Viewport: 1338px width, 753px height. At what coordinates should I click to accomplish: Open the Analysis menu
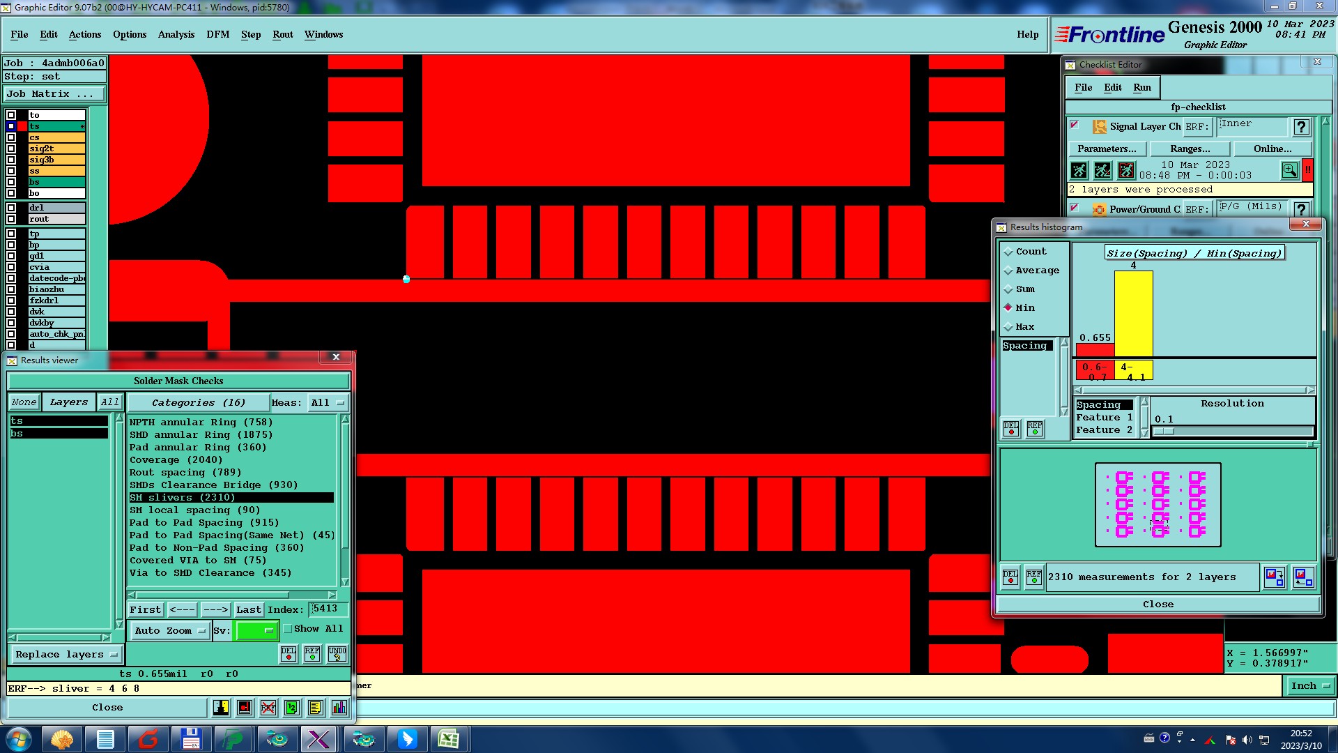[x=176, y=34]
